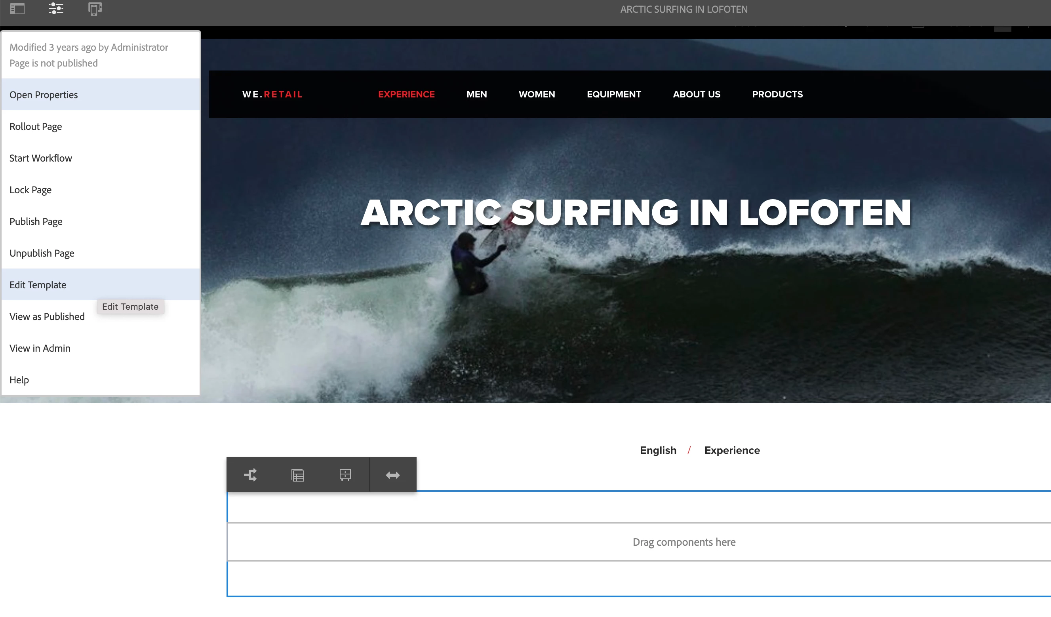Click the Policy icon in component toolbar
Screen dimensions: 1051x617
pos(298,475)
